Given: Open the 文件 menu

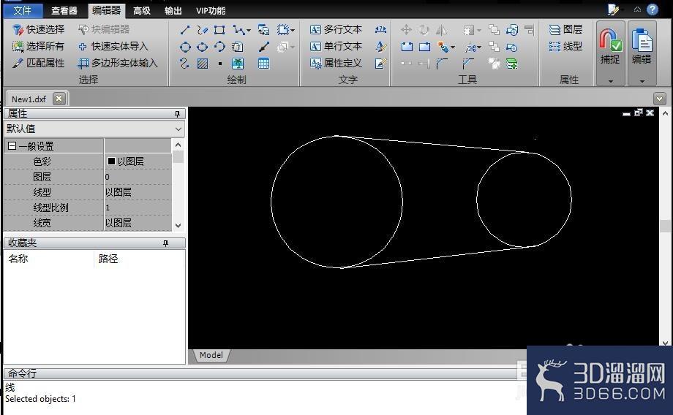Looking at the screenshot, I should (x=23, y=10).
